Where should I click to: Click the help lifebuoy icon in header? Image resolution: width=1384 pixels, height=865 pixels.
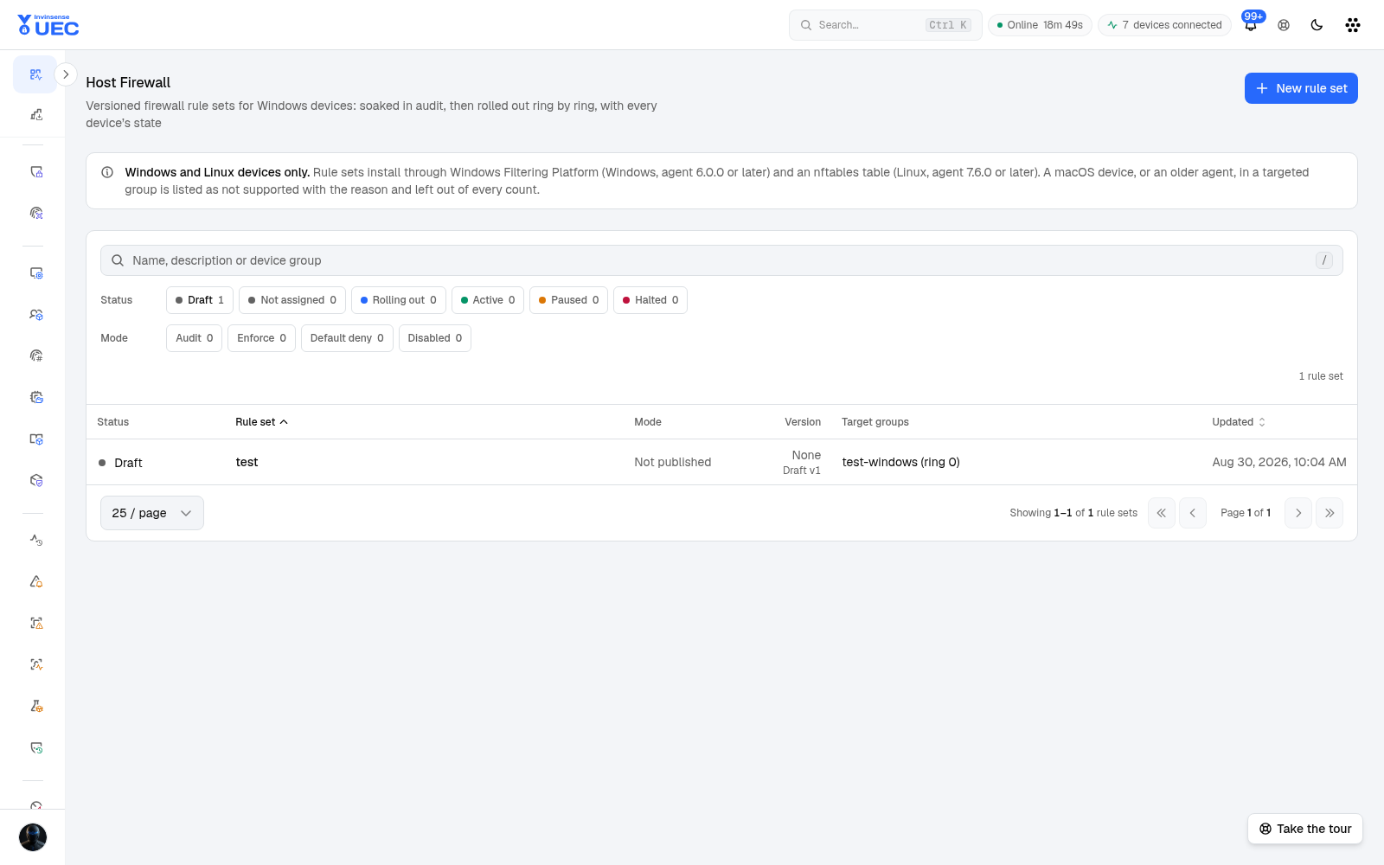coord(1284,25)
